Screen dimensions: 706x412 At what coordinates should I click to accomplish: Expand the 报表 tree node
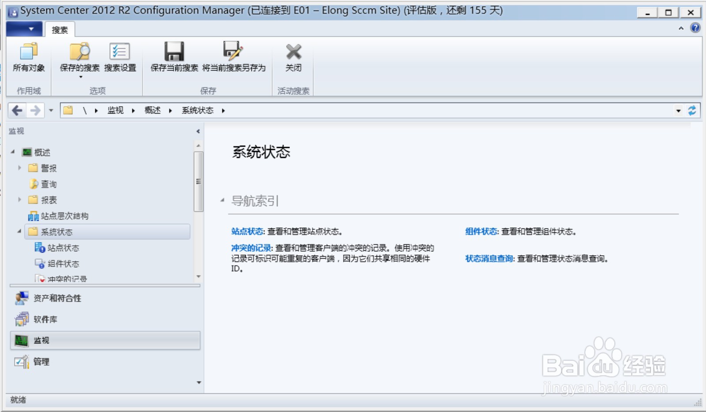(x=19, y=200)
